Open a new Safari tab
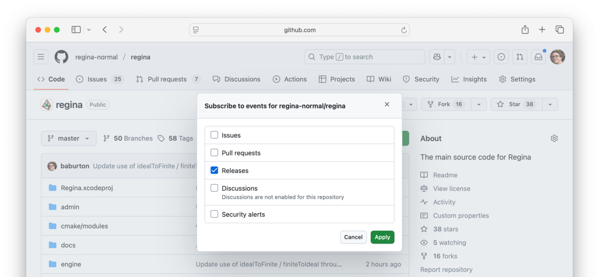 [x=542, y=29]
